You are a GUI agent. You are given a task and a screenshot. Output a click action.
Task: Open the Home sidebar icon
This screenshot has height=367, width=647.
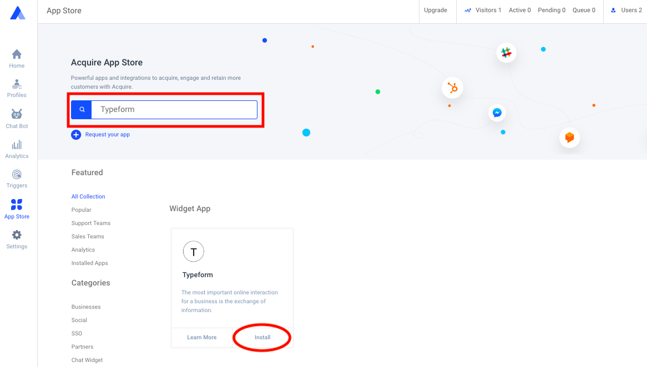[x=17, y=54]
